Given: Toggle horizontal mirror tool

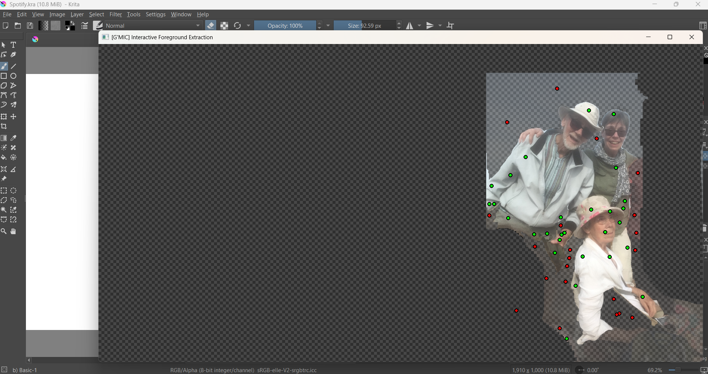Looking at the screenshot, I should 410,26.
